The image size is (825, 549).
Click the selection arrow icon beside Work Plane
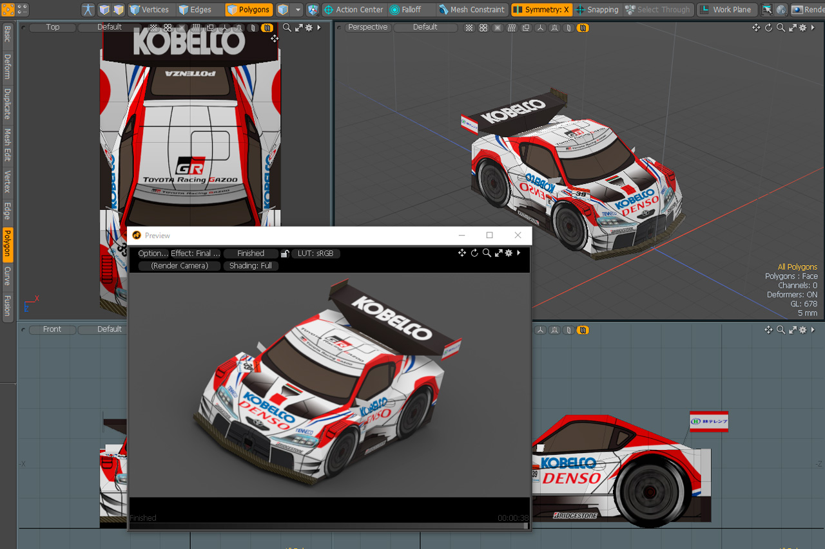pos(767,10)
